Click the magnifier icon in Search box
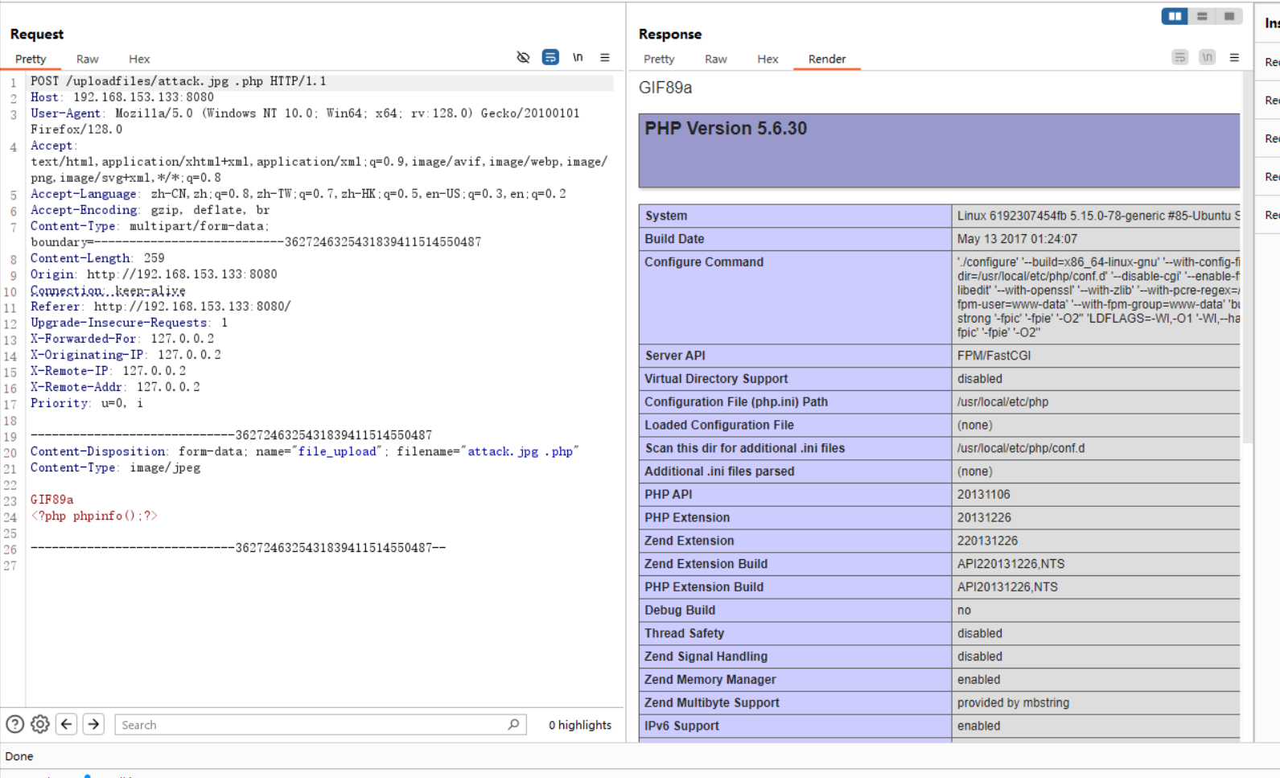Screen dimensions: 1280x778 (513, 724)
